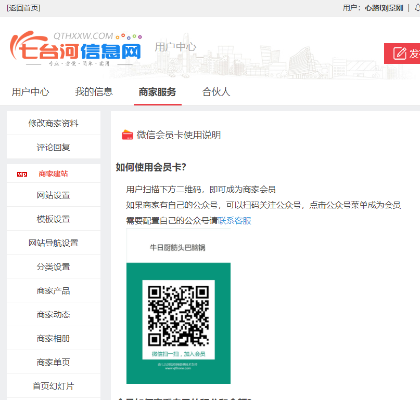Switch to the 用户中心 navigation tab
The width and height of the screenshot is (420, 400).
coord(30,92)
